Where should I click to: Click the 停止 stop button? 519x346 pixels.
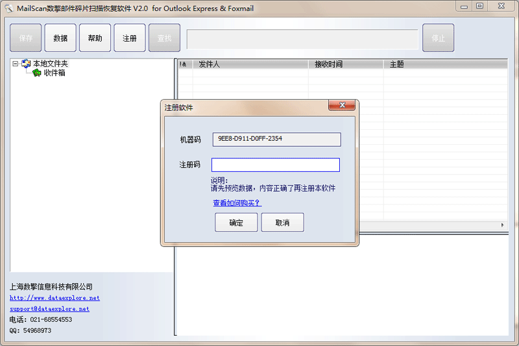(x=439, y=38)
